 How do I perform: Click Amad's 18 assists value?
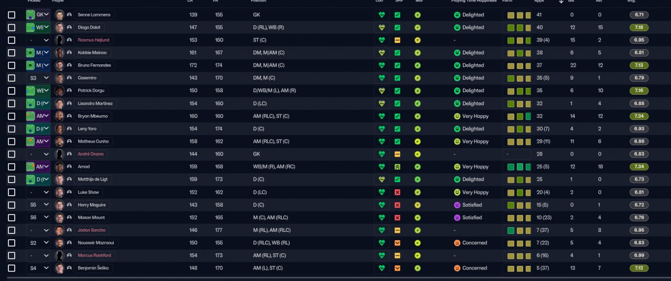[600, 166]
